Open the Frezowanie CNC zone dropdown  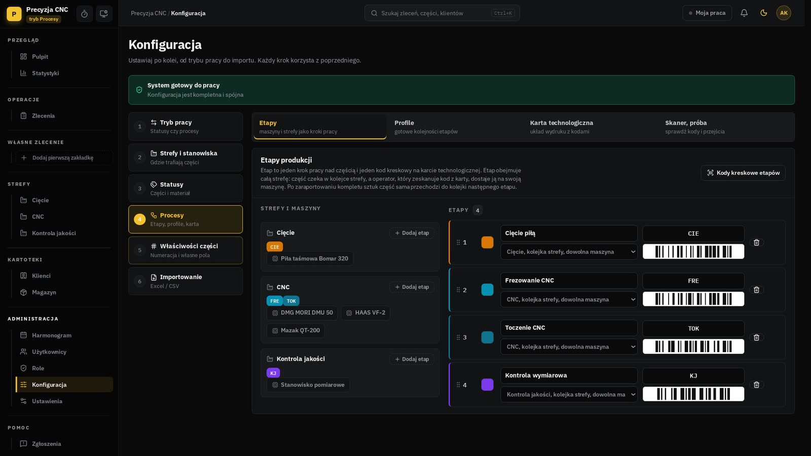click(x=569, y=299)
